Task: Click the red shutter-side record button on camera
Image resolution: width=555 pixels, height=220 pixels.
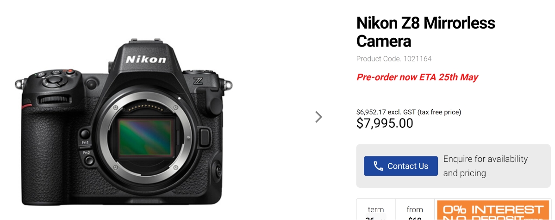Action: pyautogui.click(x=70, y=72)
